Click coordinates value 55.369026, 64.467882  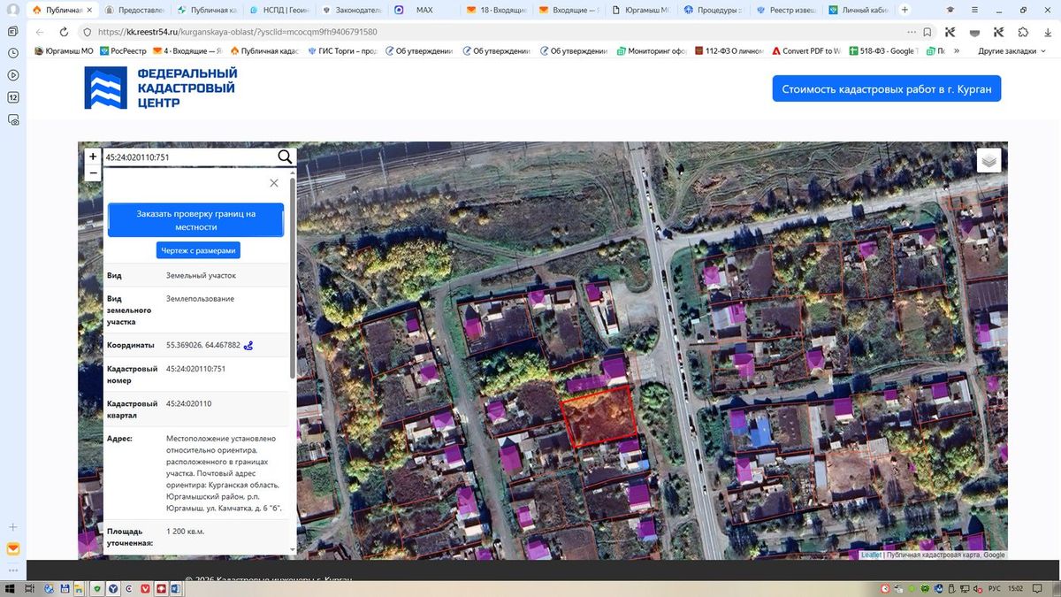point(203,345)
